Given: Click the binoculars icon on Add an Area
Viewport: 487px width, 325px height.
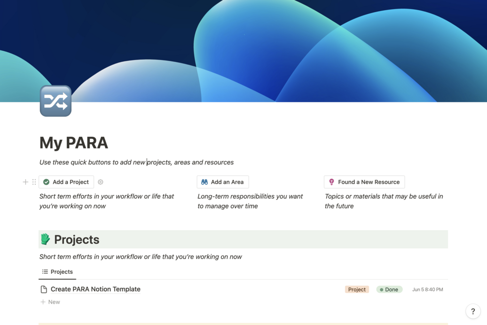Looking at the screenshot, I should coord(204,182).
